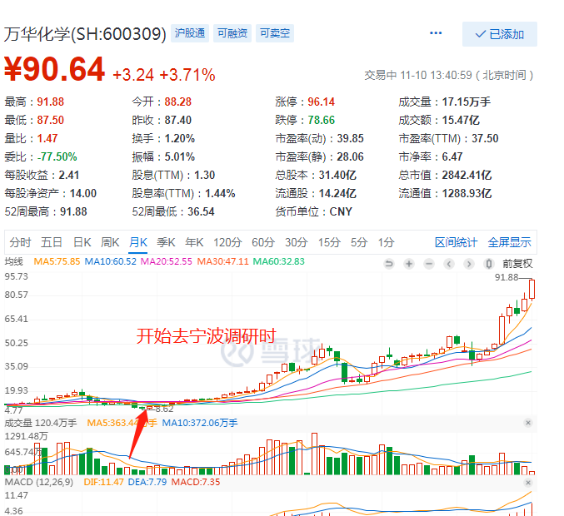
Task: Switch to the 分时 tab
Action: (20, 242)
